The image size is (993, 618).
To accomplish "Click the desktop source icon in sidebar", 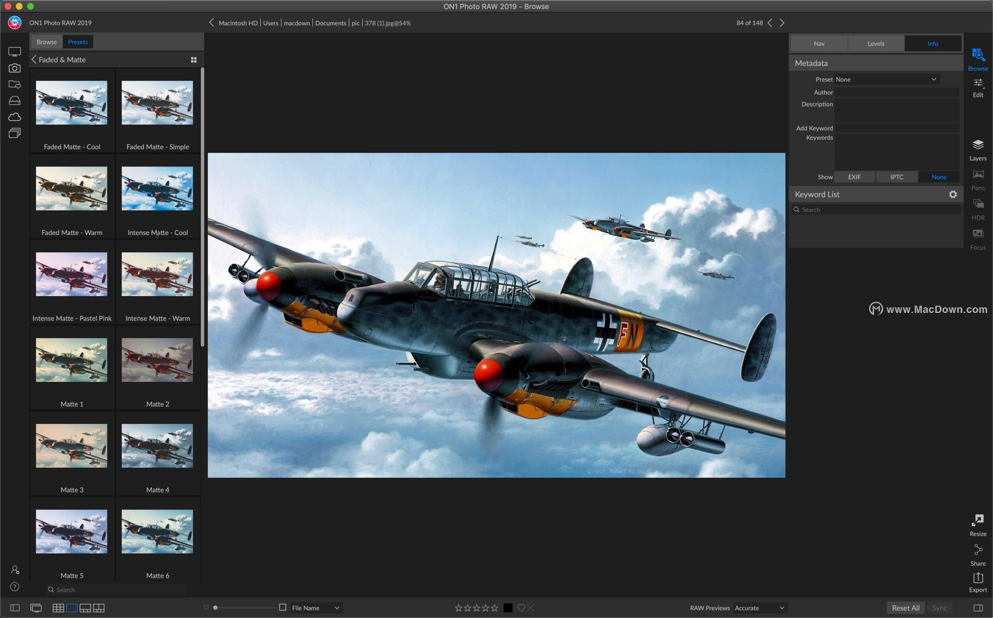I will (x=15, y=52).
